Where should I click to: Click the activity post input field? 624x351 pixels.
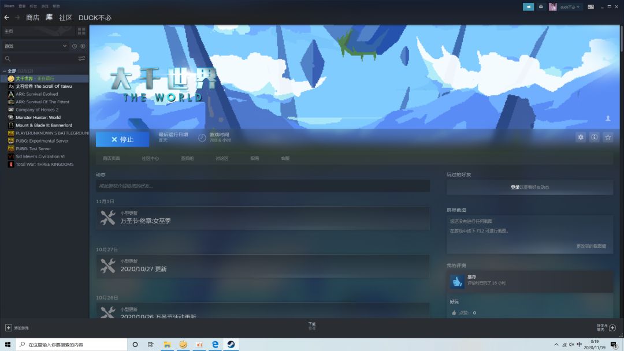pos(263,186)
